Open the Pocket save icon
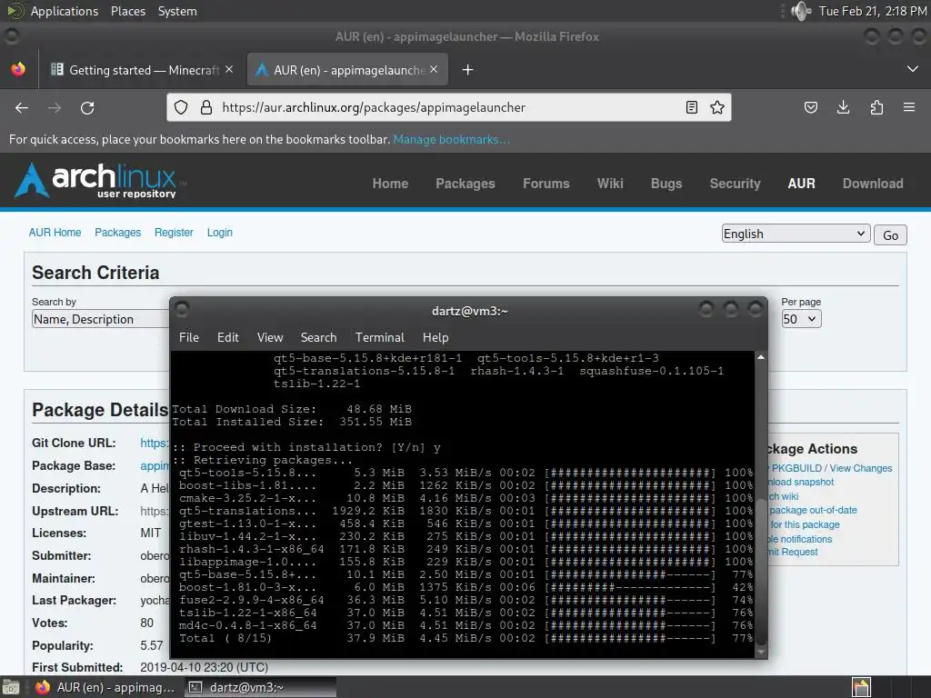The height and width of the screenshot is (698, 931). click(x=810, y=107)
